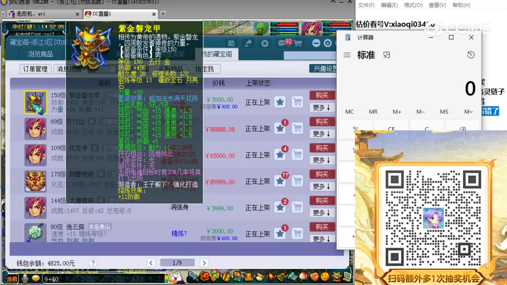Click the 助 helper icon in header
507x285 pixels.
point(231,44)
